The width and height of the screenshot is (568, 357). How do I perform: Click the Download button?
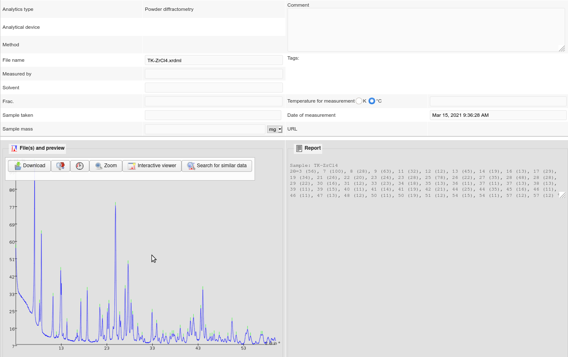tap(29, 166)
